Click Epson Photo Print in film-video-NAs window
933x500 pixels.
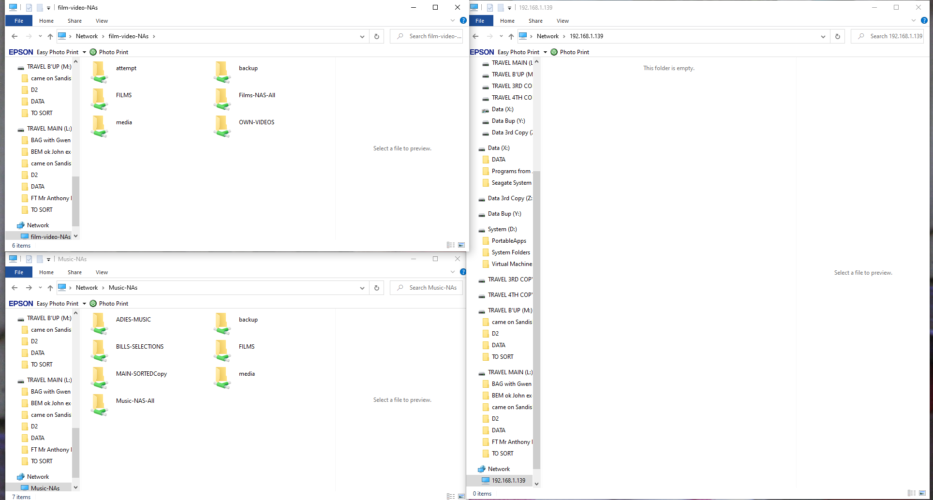pos(109,52)
